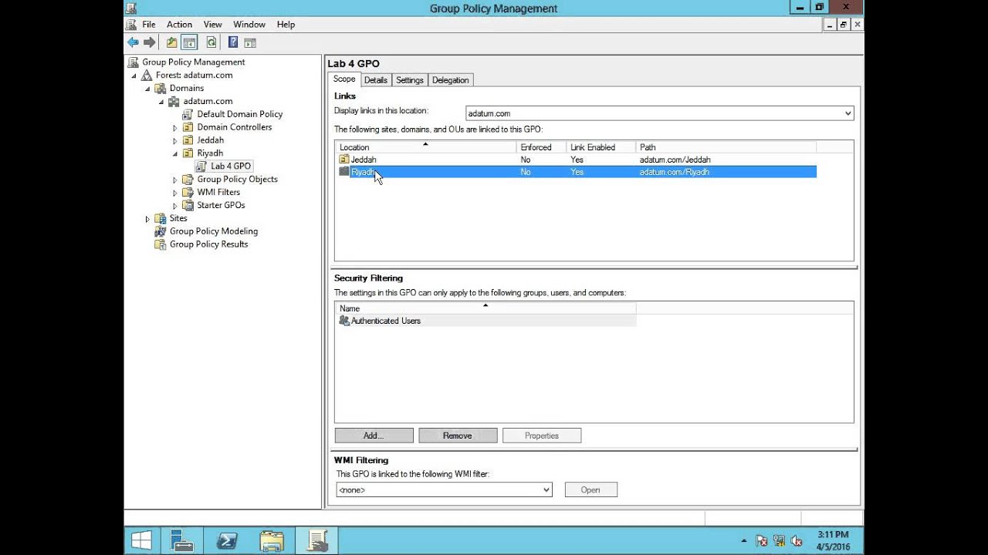Viewport: 988px width, 555px height.
Task: Expand the Domain Controllers node
Action: click(x=175, y=128)
